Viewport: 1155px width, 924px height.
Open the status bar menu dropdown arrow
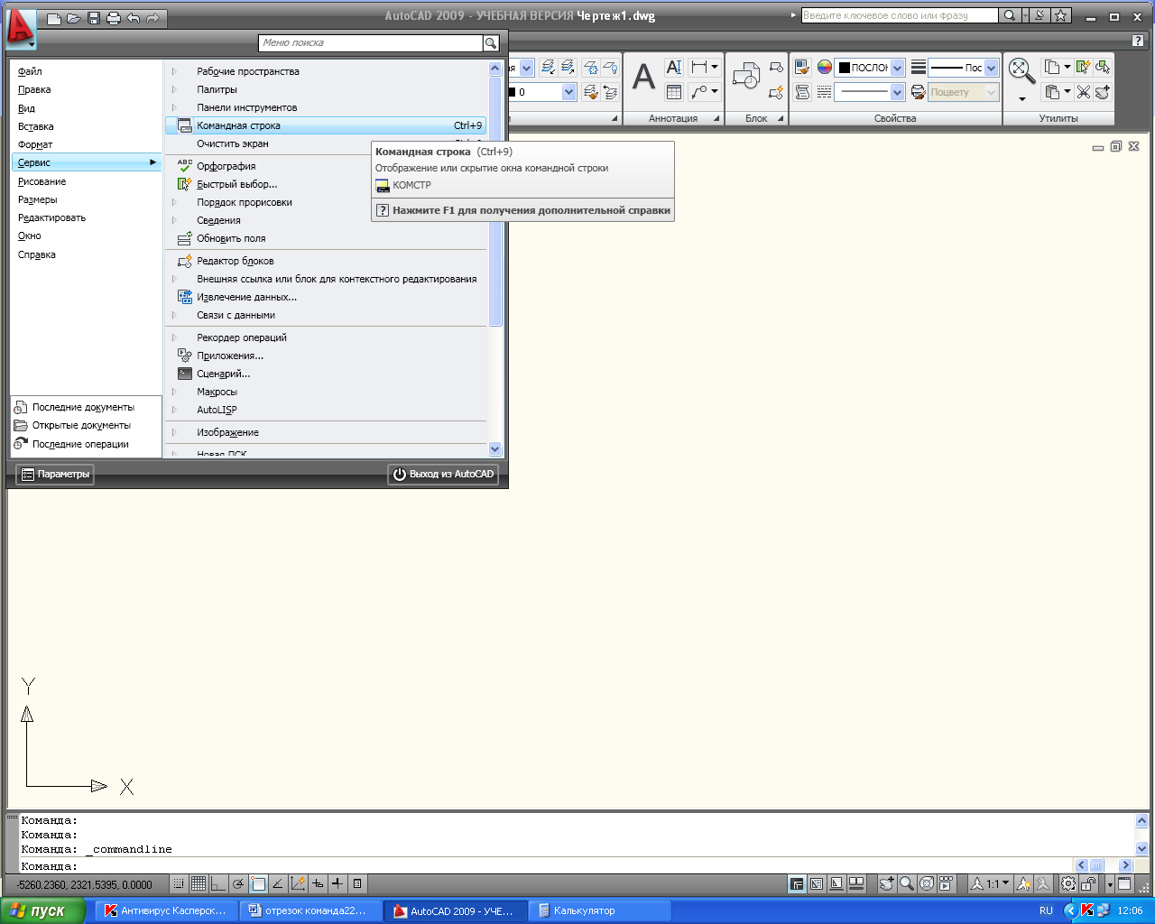pos(1110,885)
